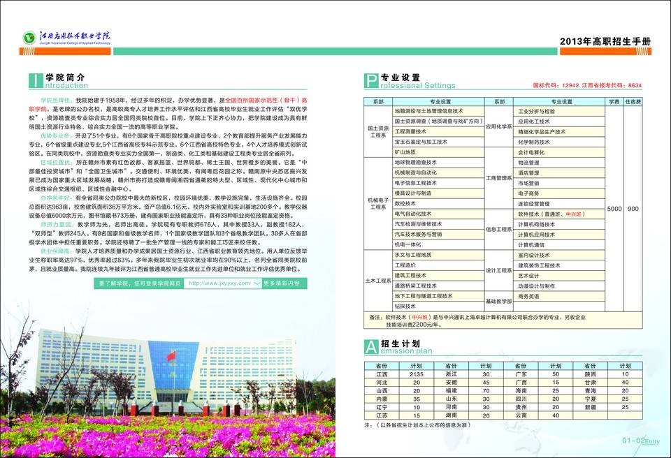
Task: Select the '动漫设计与制作' major
Action: tap(559, 286)
